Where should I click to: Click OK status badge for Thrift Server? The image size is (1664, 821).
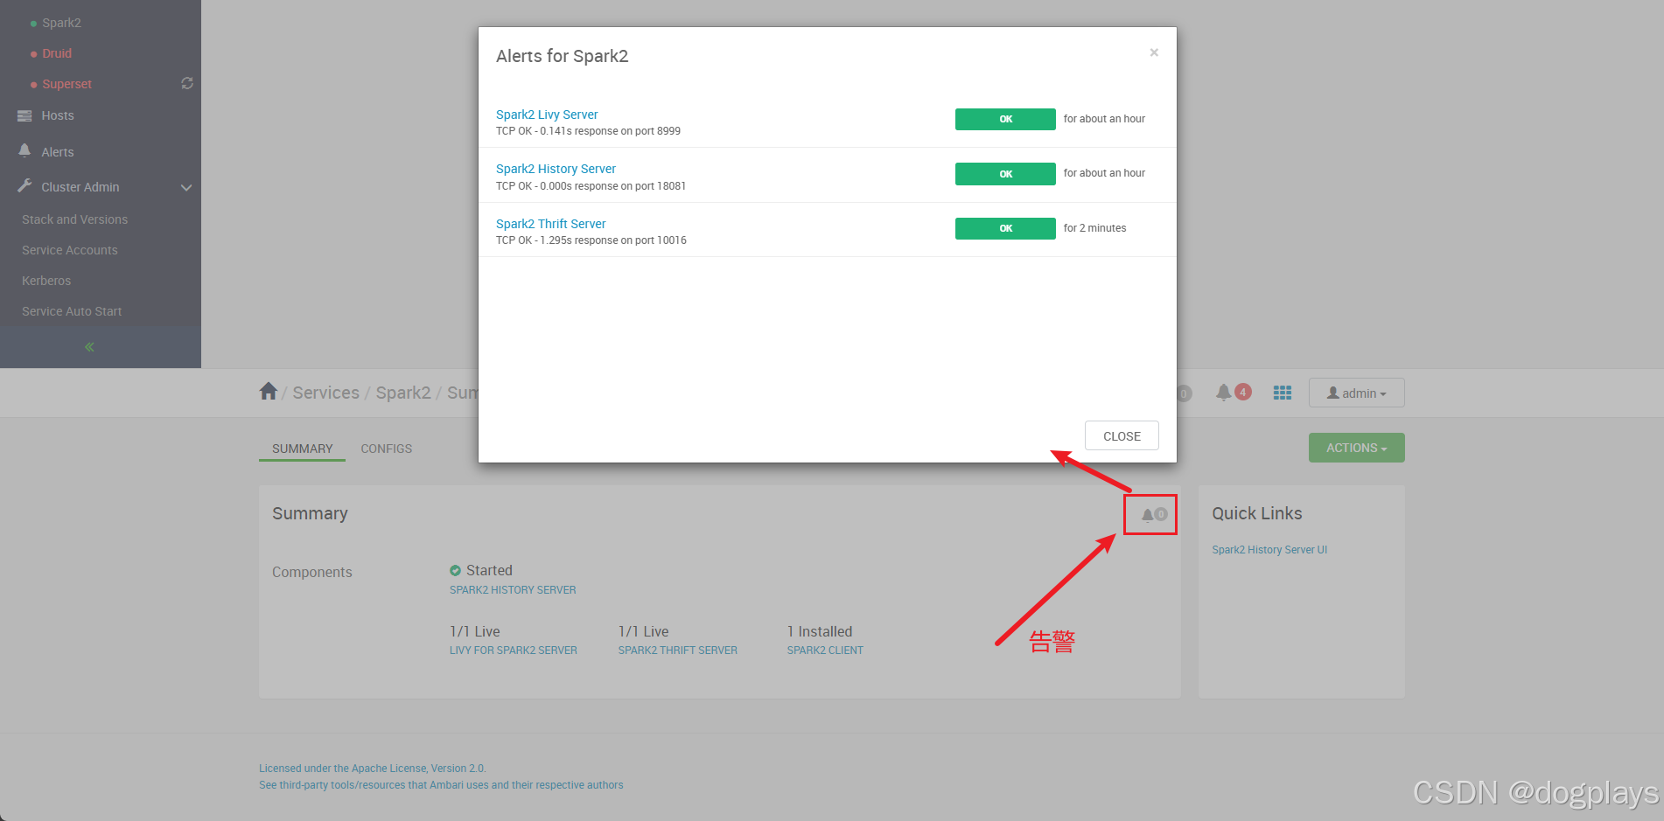point(1005,228)
